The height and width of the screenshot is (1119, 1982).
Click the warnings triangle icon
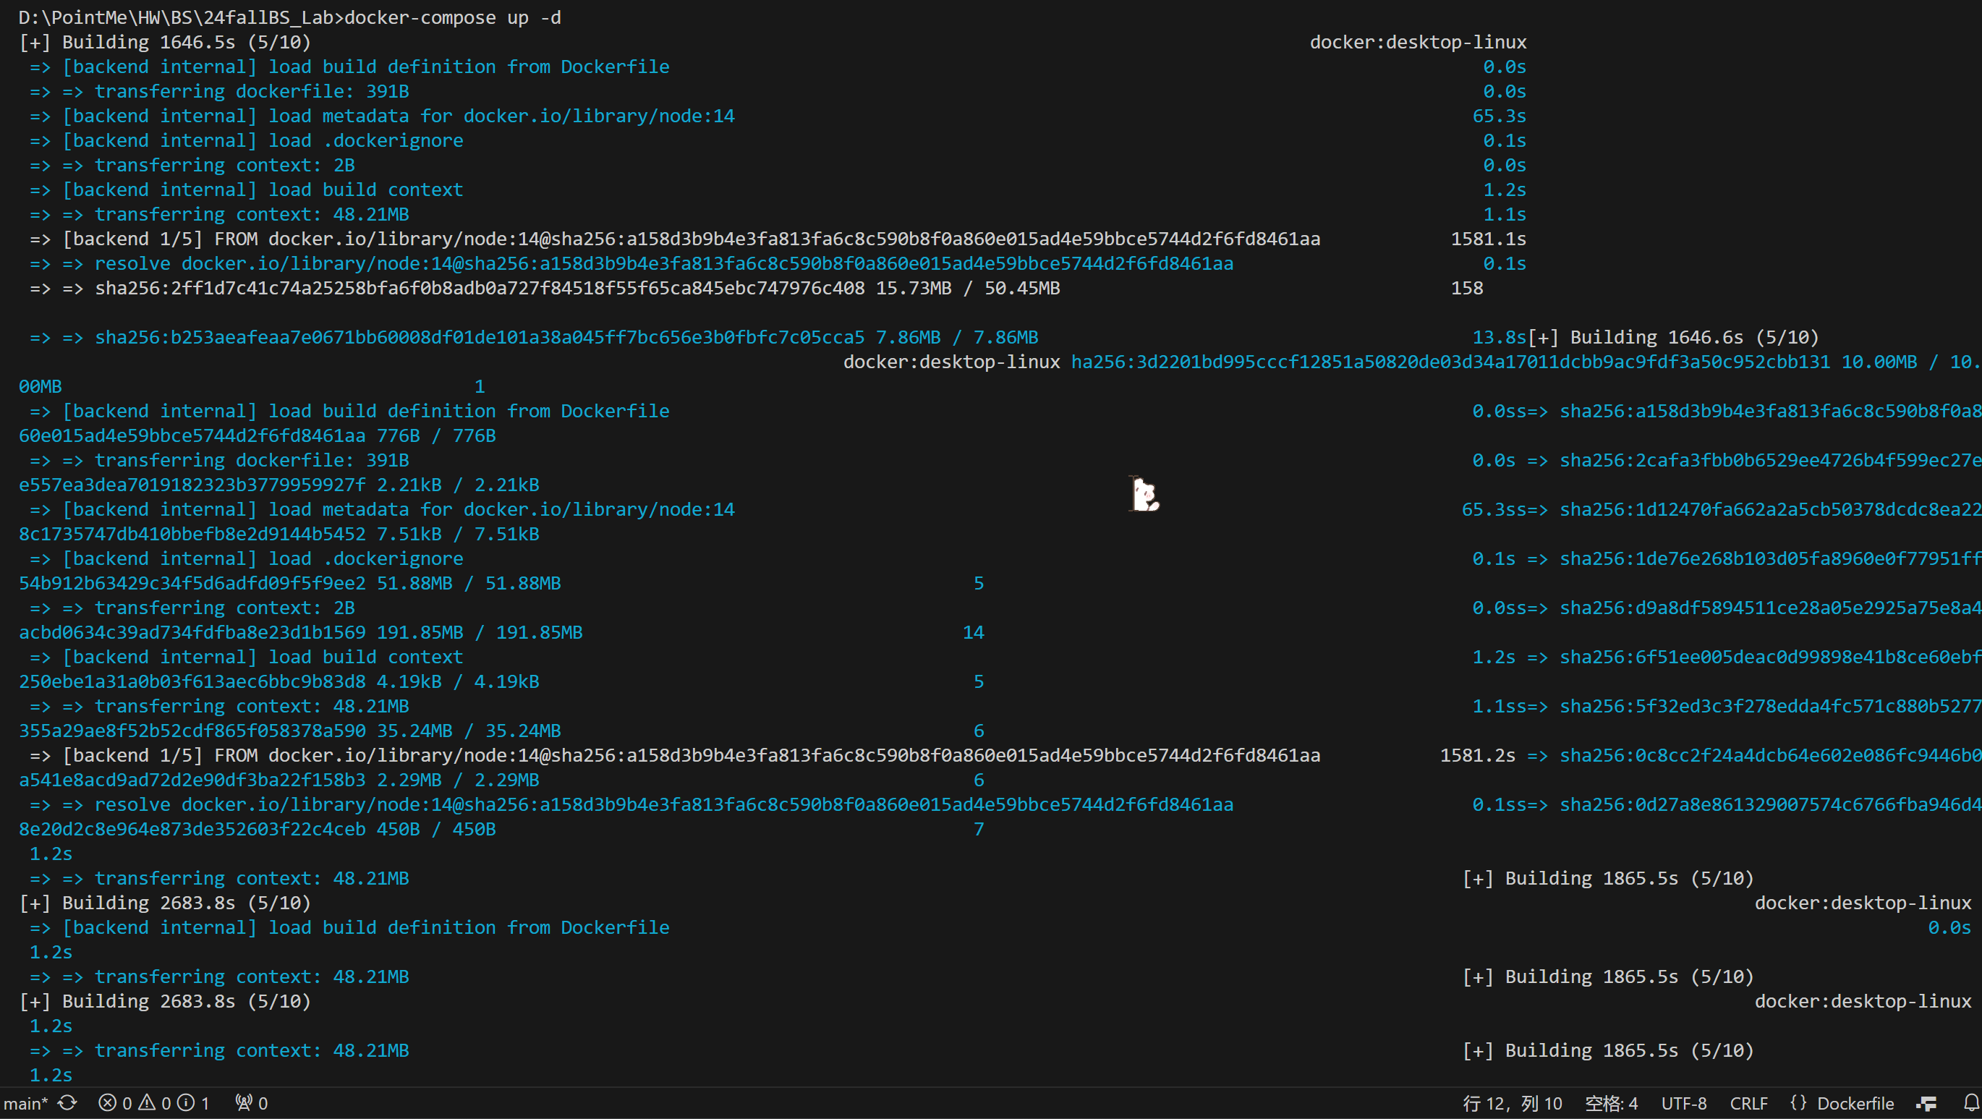(x=147, y=1103)
